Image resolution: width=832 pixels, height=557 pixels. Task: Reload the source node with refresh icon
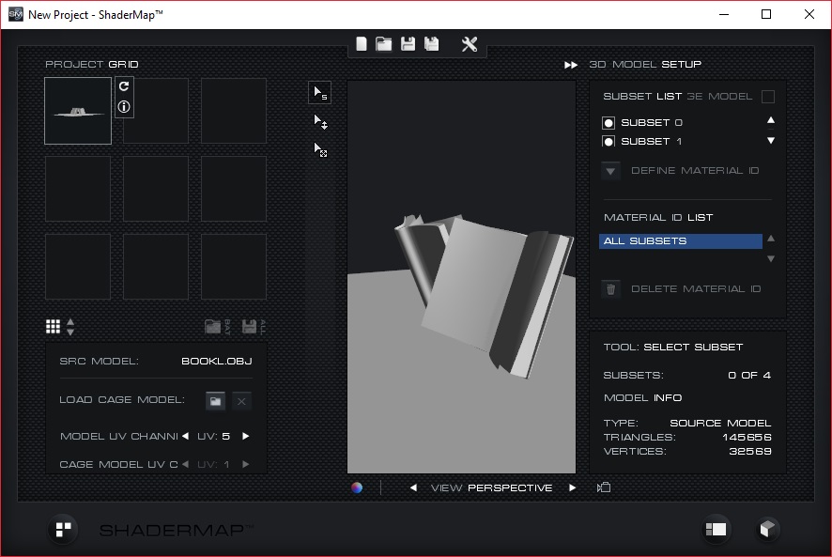pyautogui.click(x=124, y=86)
